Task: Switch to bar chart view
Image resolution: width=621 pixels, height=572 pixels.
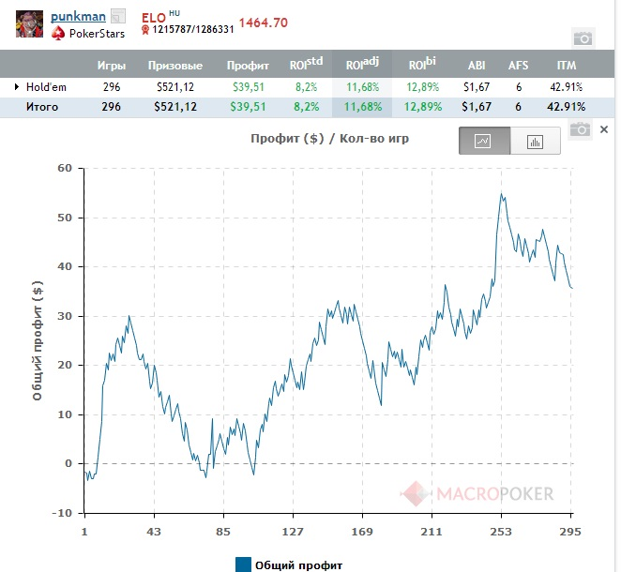Action: pyautogui.click(x=535, y=141)
